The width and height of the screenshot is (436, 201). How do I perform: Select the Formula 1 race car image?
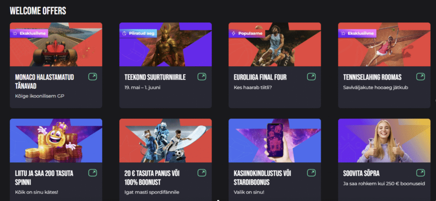[x=56, y=45]
